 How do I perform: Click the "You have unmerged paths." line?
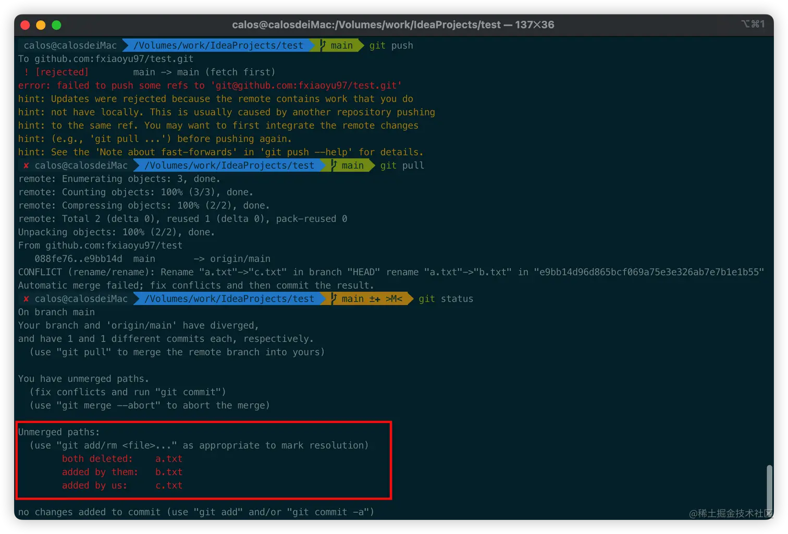(x=84, y=379)
